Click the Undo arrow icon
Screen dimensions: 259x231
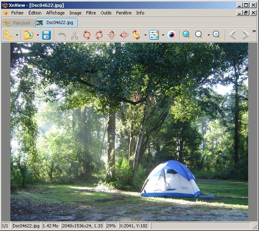point(62,35)
